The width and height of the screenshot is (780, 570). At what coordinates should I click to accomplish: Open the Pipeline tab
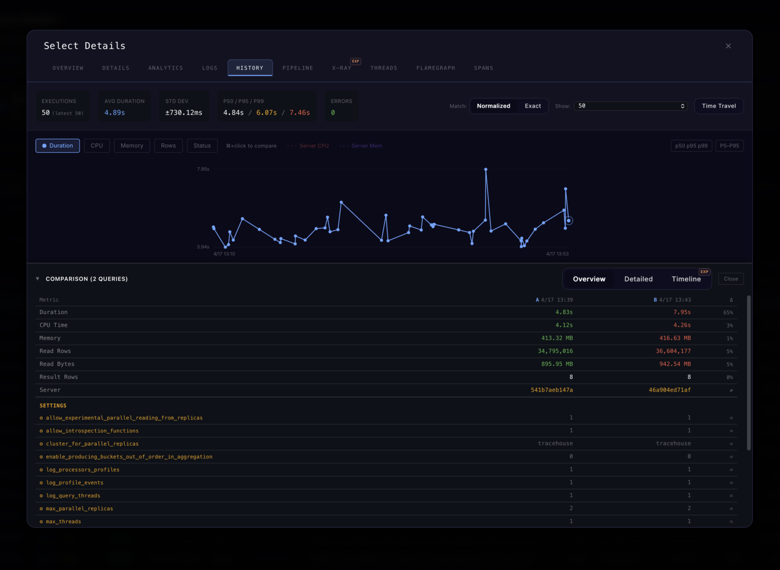pyautogui.click(x=298, y=68)
